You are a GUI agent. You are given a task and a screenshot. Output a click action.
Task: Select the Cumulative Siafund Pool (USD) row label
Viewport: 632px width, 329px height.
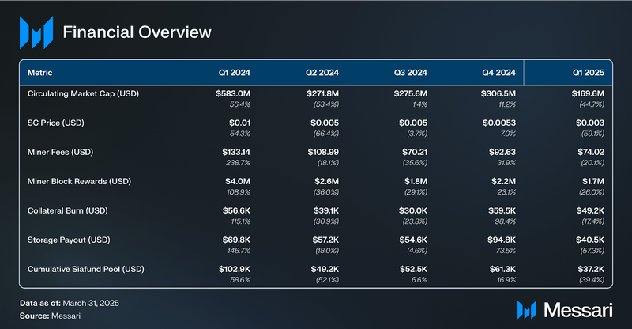coord(85,269)
